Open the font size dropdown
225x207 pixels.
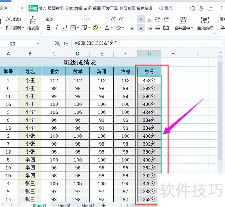click(106, 19)
